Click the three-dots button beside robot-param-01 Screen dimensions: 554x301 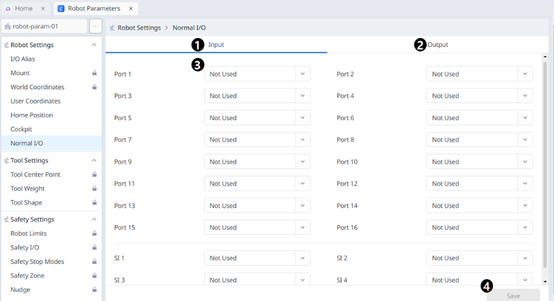(95, 26)
